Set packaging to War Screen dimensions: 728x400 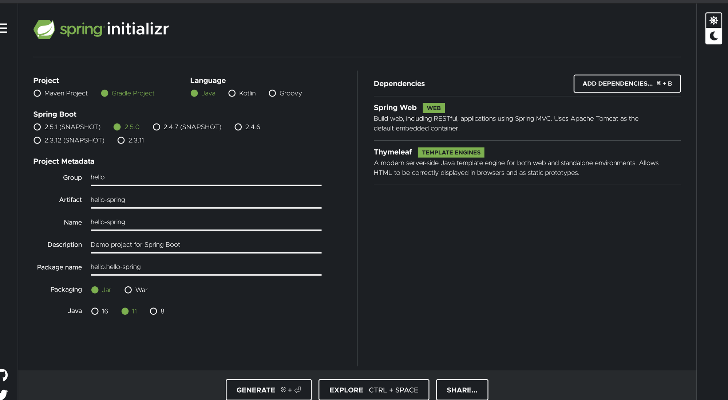[128, 290]
